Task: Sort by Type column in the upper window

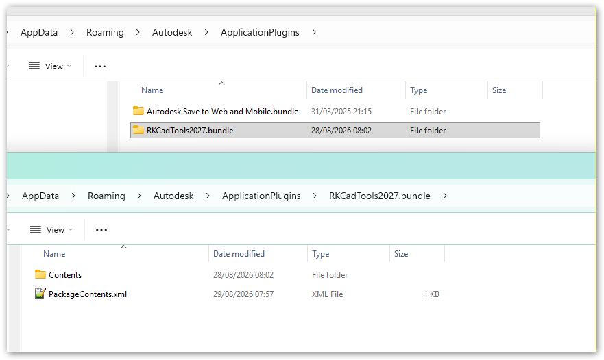Action: pos(418,90)
